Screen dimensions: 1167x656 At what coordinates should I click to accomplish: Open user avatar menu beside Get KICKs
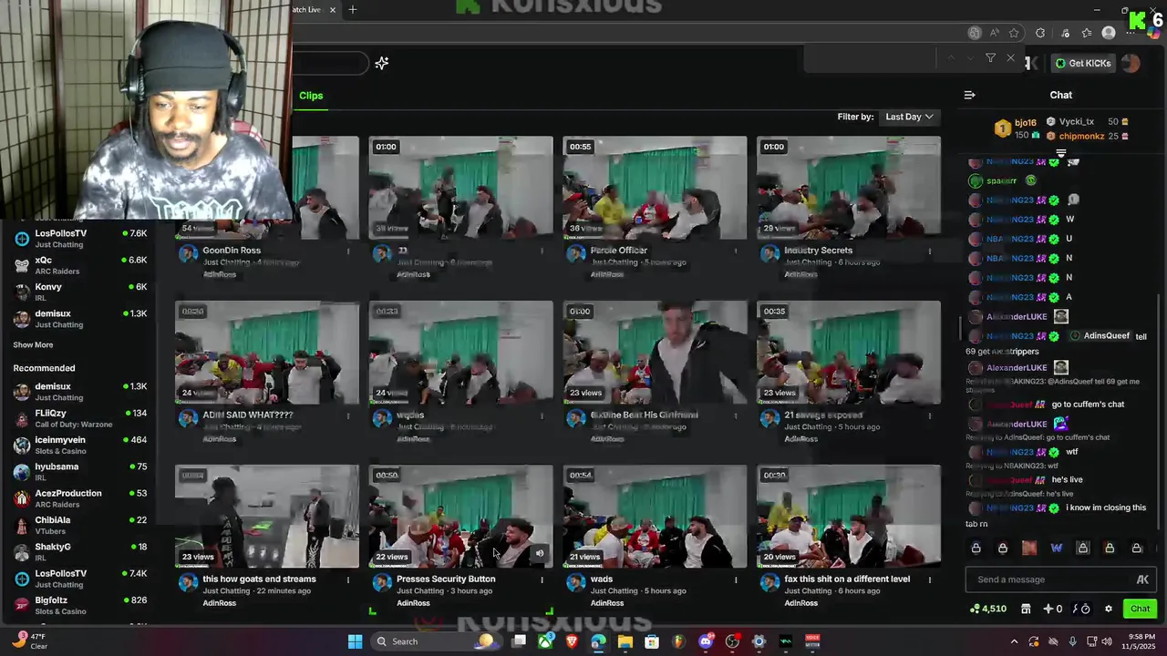pyautogui.click(x=1131, y=63)
